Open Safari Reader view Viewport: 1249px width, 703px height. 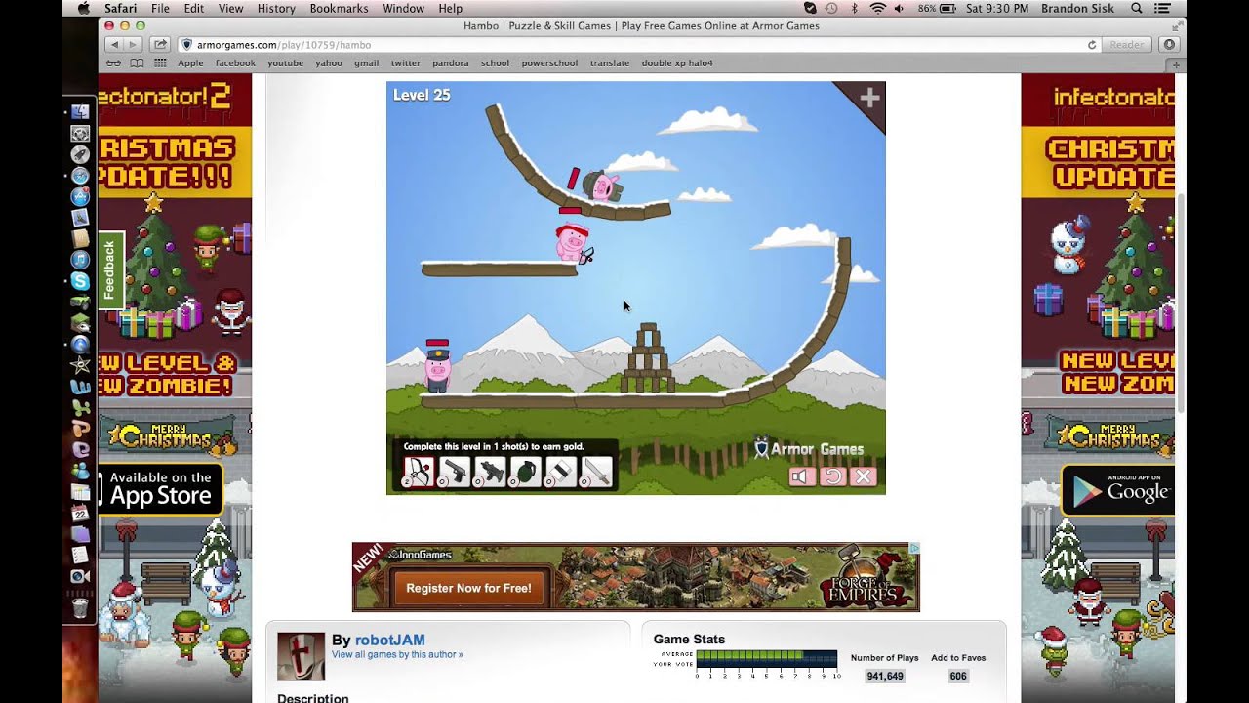[1127, 44]
